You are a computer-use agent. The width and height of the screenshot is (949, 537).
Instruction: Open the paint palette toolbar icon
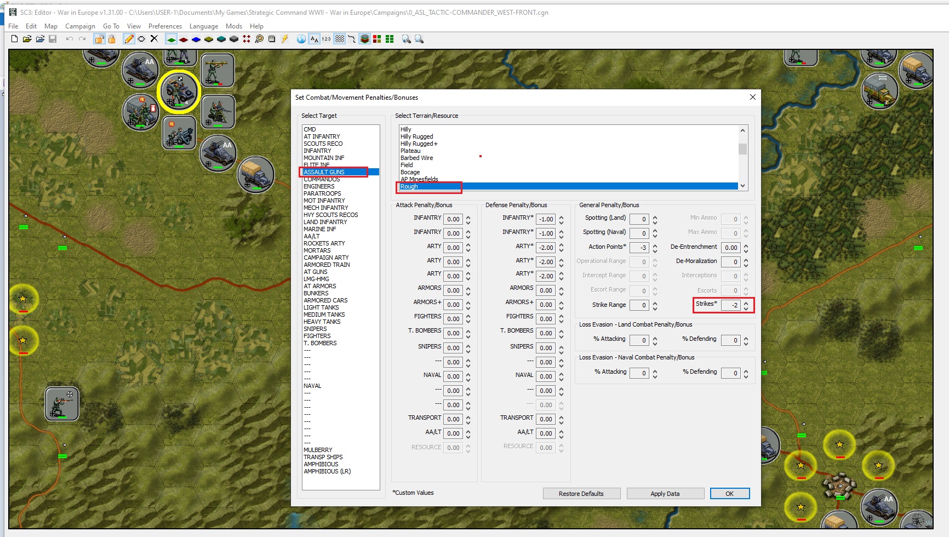point(259,39)
